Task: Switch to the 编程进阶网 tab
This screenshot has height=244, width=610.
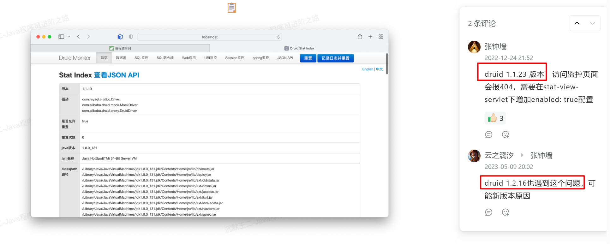Action: (120, 48)
